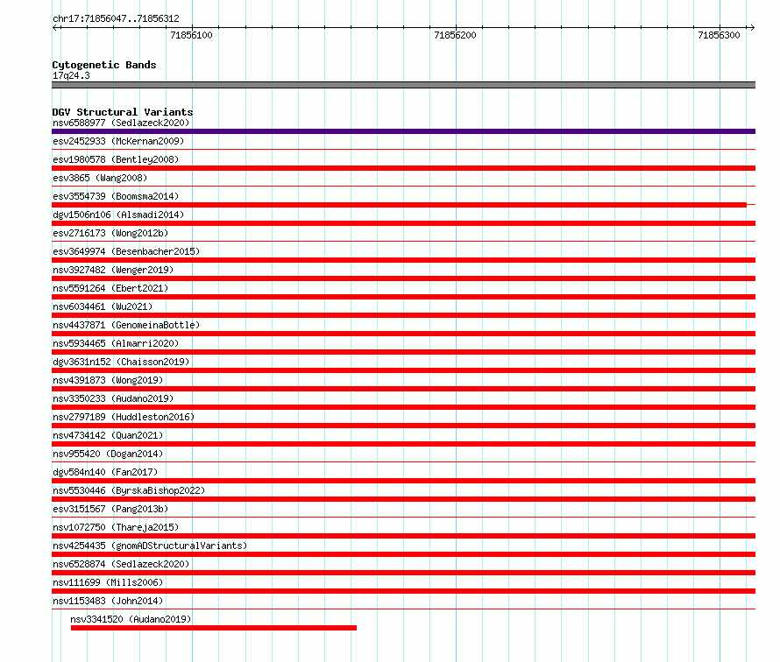Viewport: 780px width, 662px height.
Task: Open variant dgv1506n106 (Alsmadi2014)
Action: (118, 215)
